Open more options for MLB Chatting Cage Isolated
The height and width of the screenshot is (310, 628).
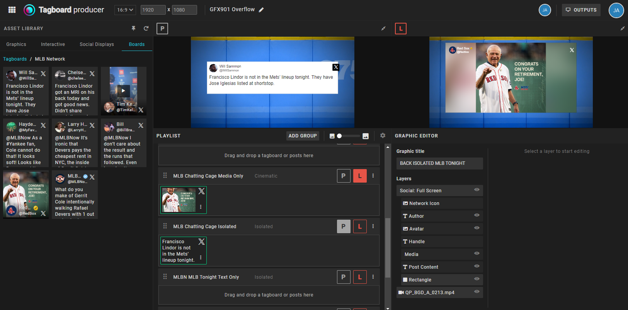pos(373,226)
